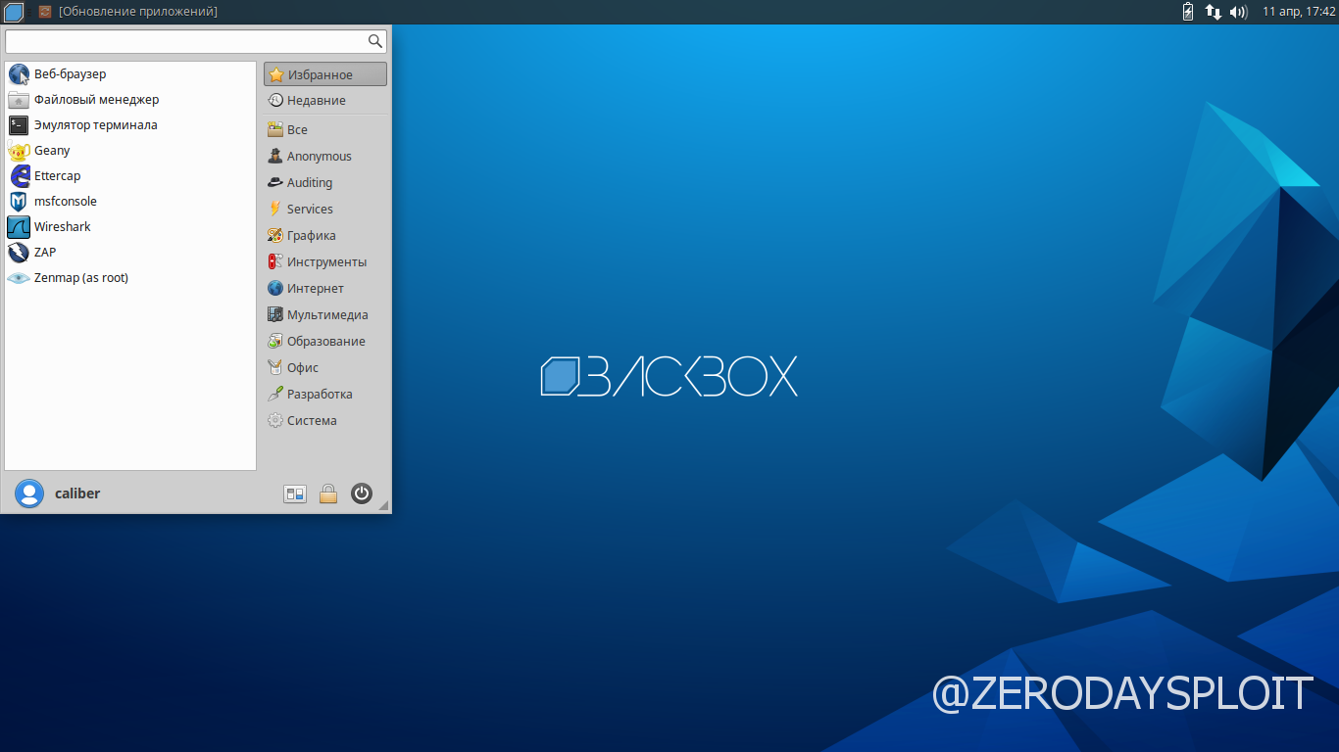Viewport: 1339px width, 752px height.
Task: Open the Мультимедиа category
Action: coord(325,315)
